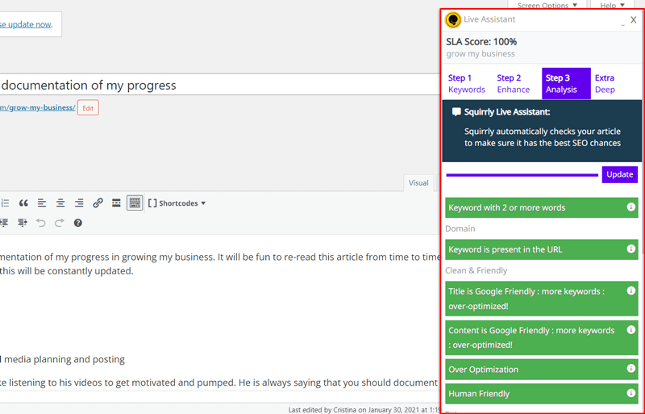Close the Live Assistant panel
This screenshot has height=414, width=645.
(x=634, y=20)
